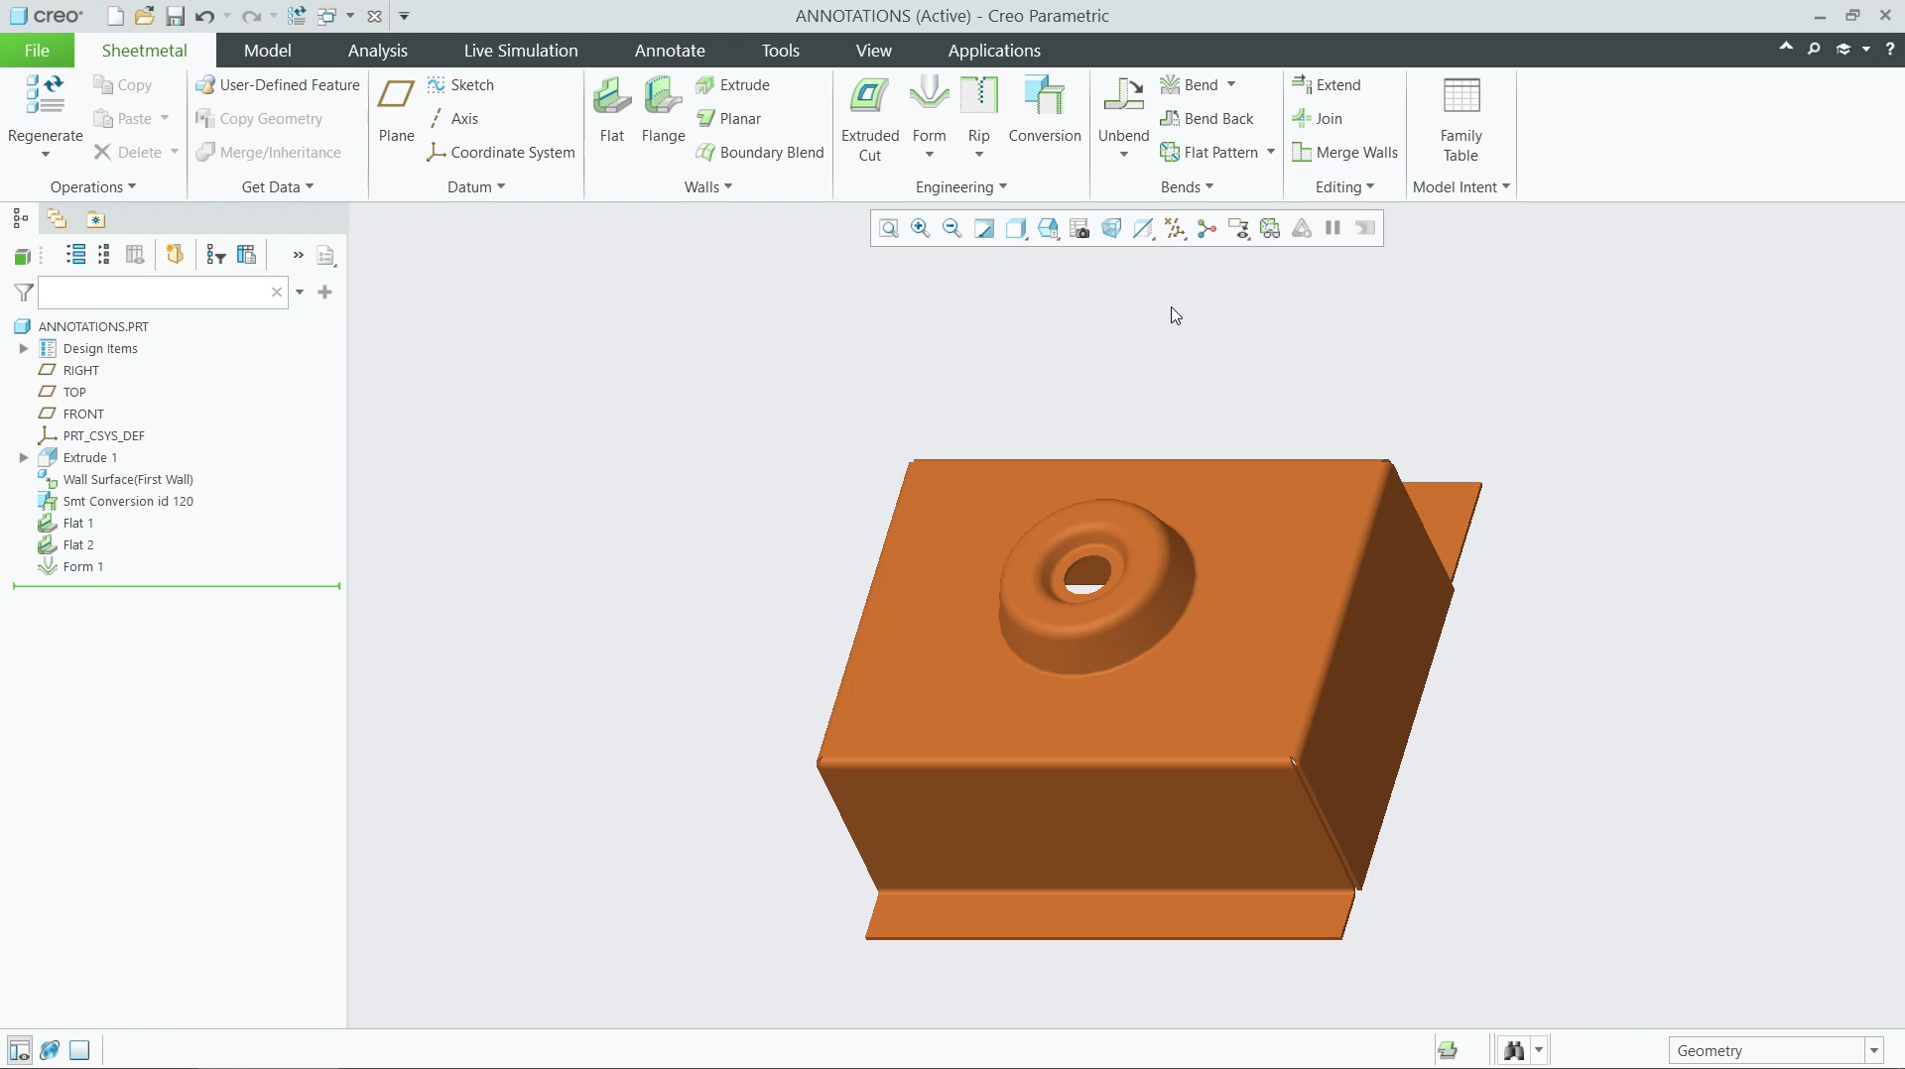
Task: Open the Bend dropdown arrow
Action: pos(1231,85)
